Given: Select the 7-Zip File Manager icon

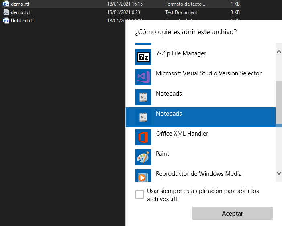Looking at the screenshot, I should 143,57.
